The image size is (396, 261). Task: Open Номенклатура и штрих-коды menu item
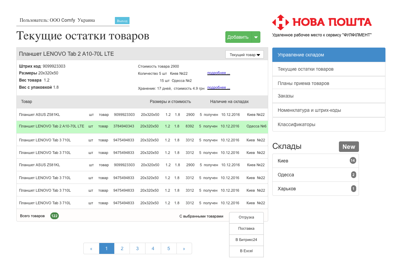pyautogui.click(x=329, y=110)
